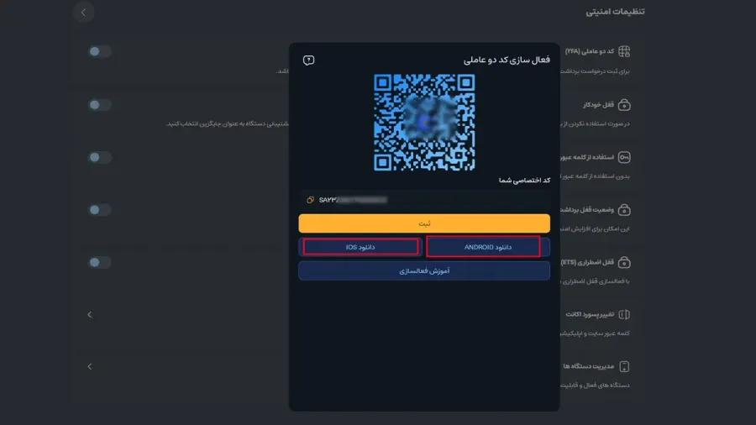Click the back arrow at the page top
This screenshot has height=425, width=756.
click(x=83, y=12)
